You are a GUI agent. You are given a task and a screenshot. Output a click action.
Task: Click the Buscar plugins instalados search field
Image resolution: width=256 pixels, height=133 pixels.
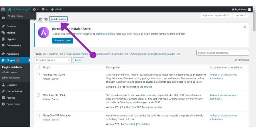(x=223, y=53)
